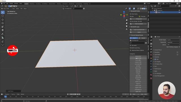Click the Logout button
Image resolution: width=181 pixels, height=102 pixels.
pos(138,32)
